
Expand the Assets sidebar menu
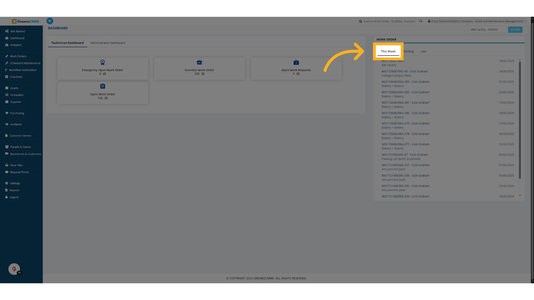coord(21,88)
